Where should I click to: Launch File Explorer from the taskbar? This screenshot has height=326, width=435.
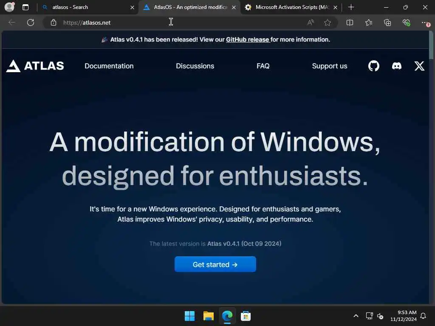tap(208, 316)
